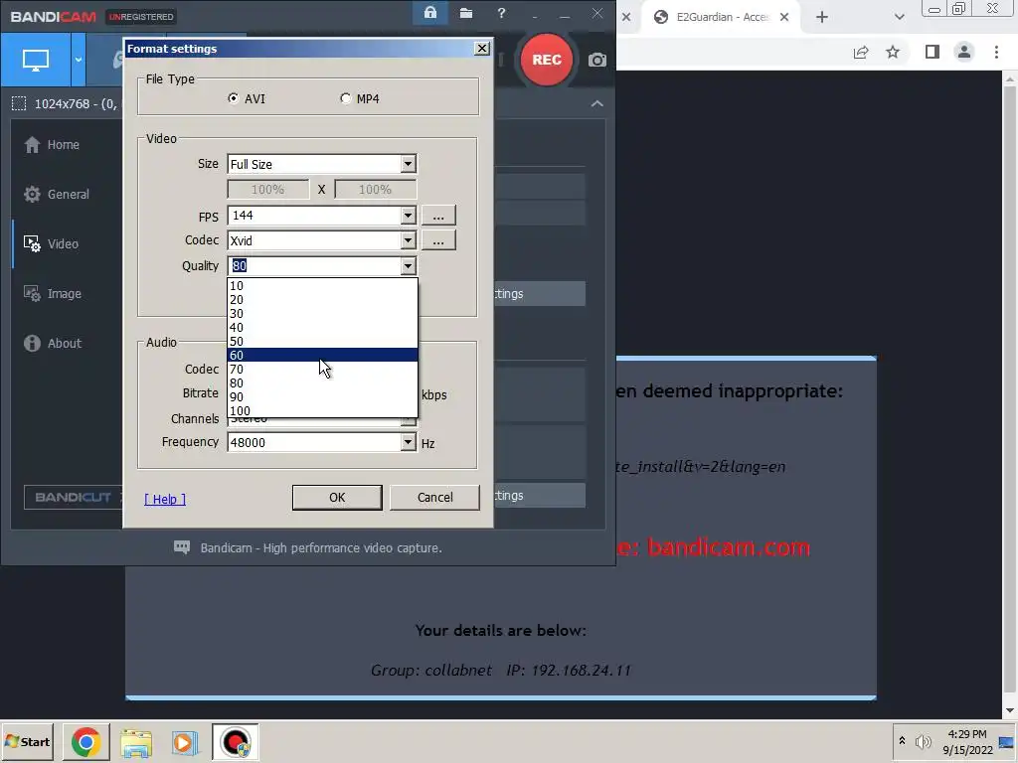Select the MP4 file type radio button
The width and height of the screenshot is (1018, 763).
345,98
